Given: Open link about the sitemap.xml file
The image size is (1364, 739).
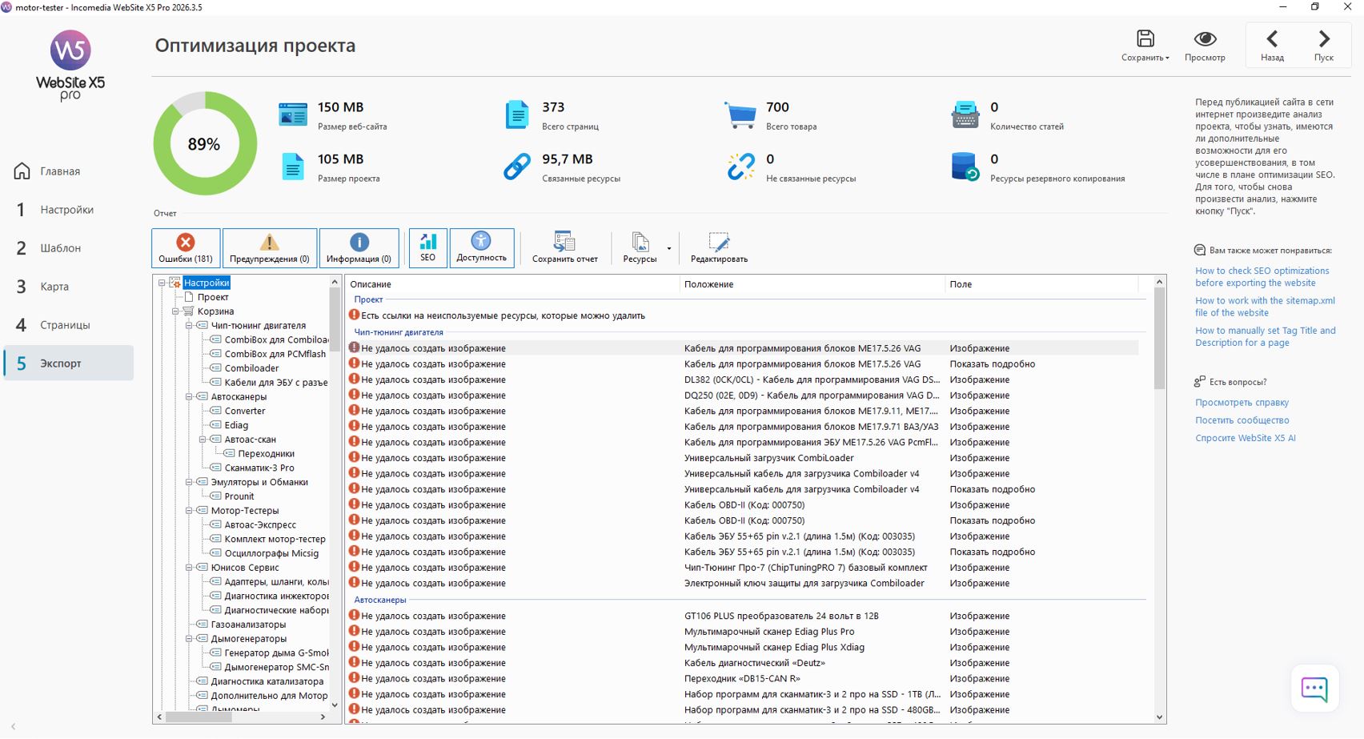Looking at the screenshot, I should pos(1265,307).
